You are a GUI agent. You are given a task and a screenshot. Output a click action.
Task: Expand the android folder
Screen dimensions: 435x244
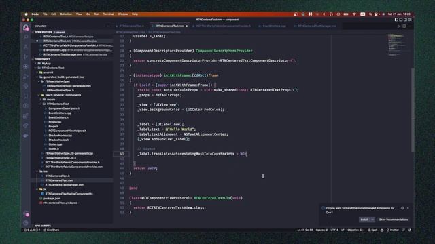click(x=48, y=73)
